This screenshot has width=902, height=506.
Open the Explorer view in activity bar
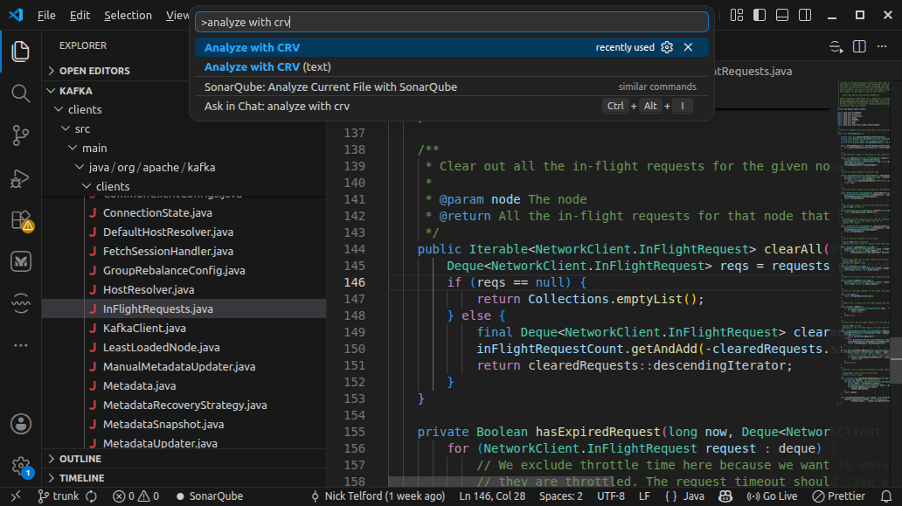pyautogui.click(x=21, y=52)
